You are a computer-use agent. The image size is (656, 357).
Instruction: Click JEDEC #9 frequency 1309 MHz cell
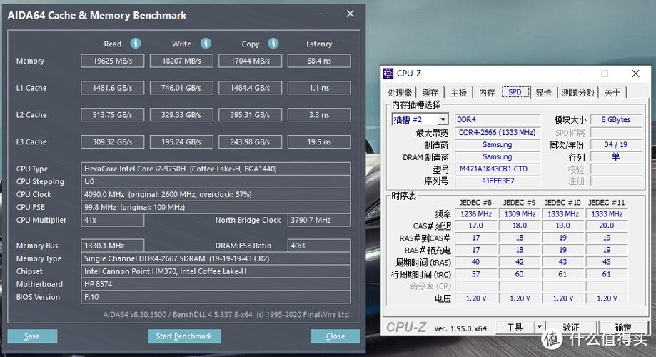point(520,214)
